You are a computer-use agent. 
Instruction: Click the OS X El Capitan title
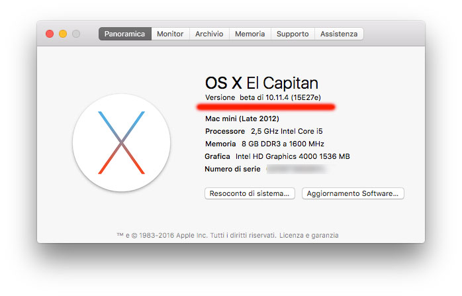[x=261, y=83]
